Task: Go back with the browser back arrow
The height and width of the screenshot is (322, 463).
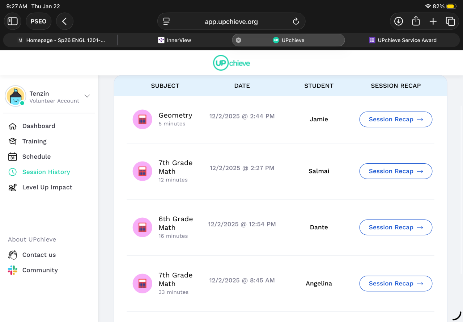Action: (64, 21)
